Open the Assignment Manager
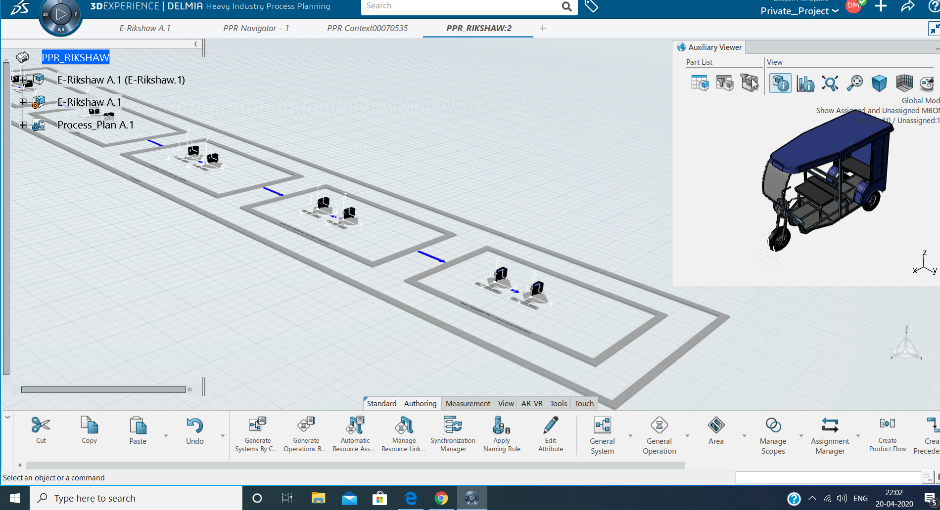 click(830, 425)
